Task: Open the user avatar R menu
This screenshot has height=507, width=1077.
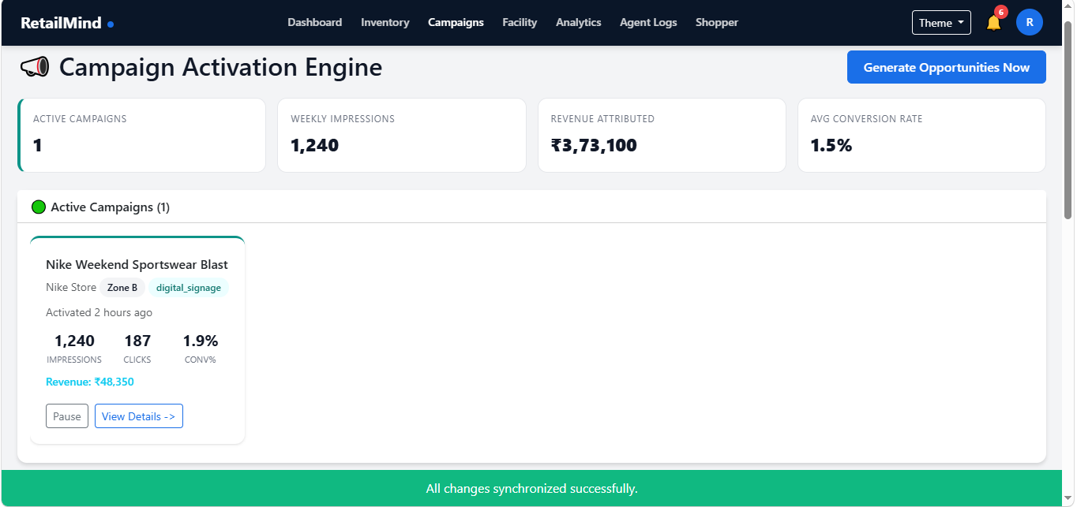Action: (1029, 23)
